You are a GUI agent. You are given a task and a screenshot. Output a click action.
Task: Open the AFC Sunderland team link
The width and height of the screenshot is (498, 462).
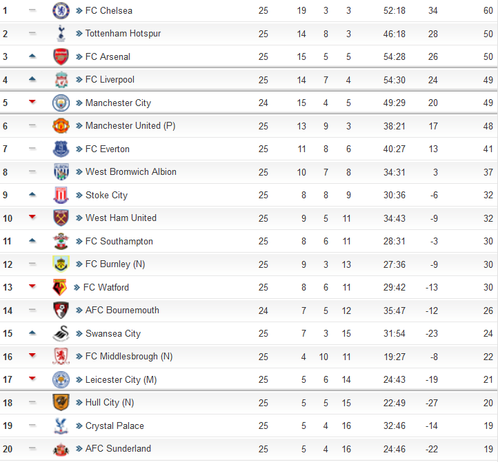[x=118, y=449]
